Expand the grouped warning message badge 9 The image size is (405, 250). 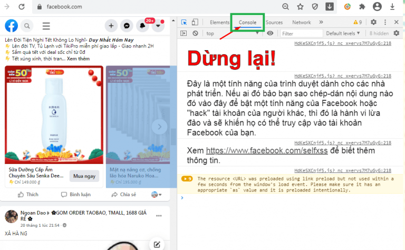click(x=187, y=179)
